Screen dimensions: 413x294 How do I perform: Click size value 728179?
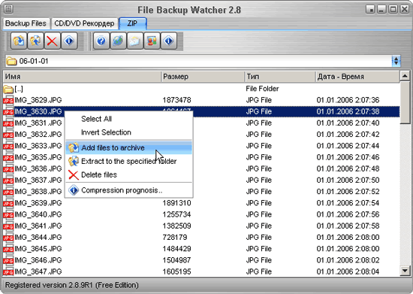(175, 238)
